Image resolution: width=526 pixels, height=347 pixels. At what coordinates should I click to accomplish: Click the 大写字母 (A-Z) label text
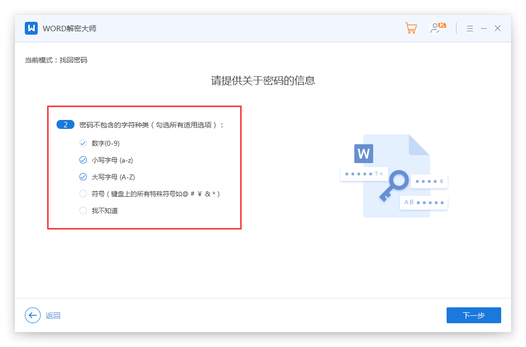(113, 177)
